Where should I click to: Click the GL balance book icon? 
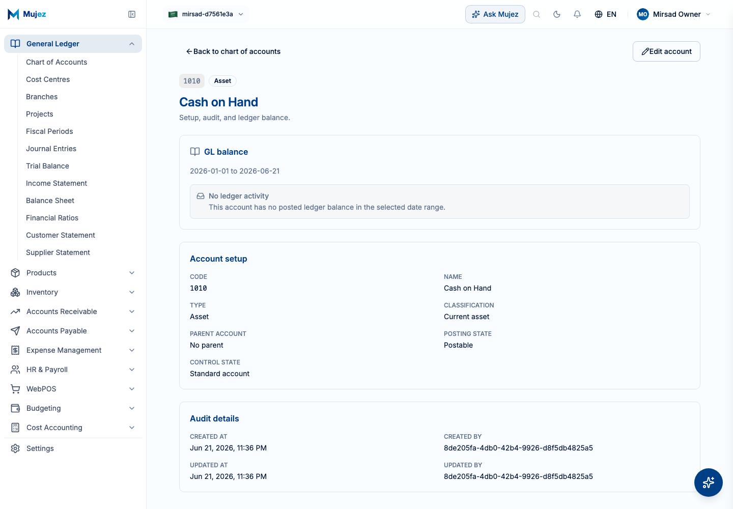[195, 152]
